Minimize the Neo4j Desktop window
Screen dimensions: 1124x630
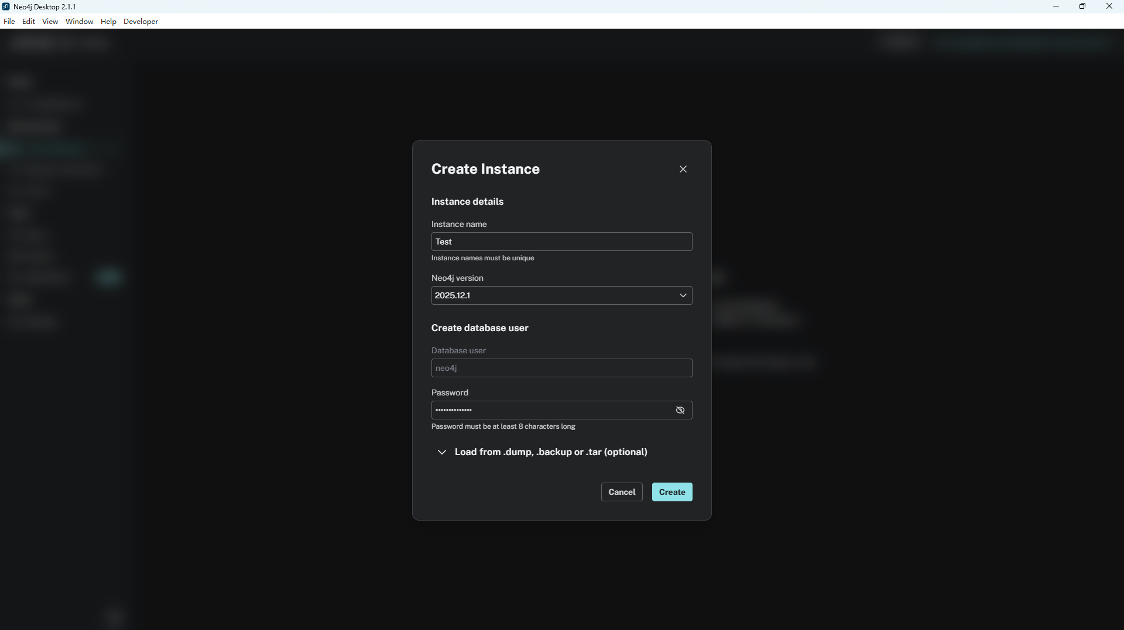click(x=1056, y=6)
